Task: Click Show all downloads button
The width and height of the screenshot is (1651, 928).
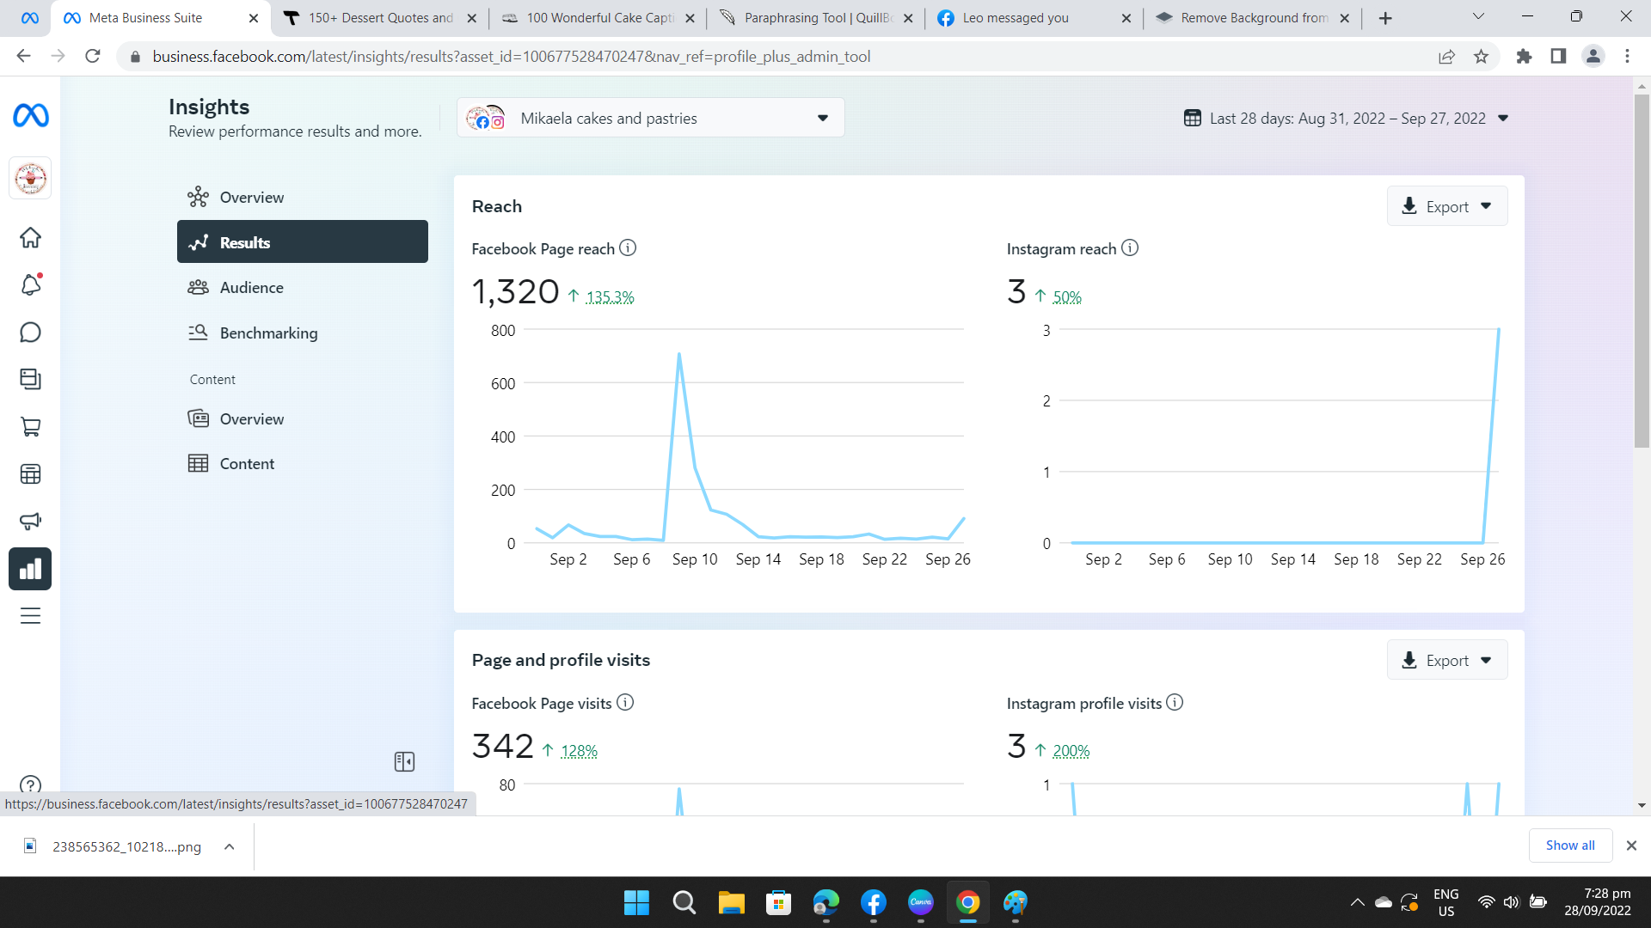Action: [x=1569, y=846]
